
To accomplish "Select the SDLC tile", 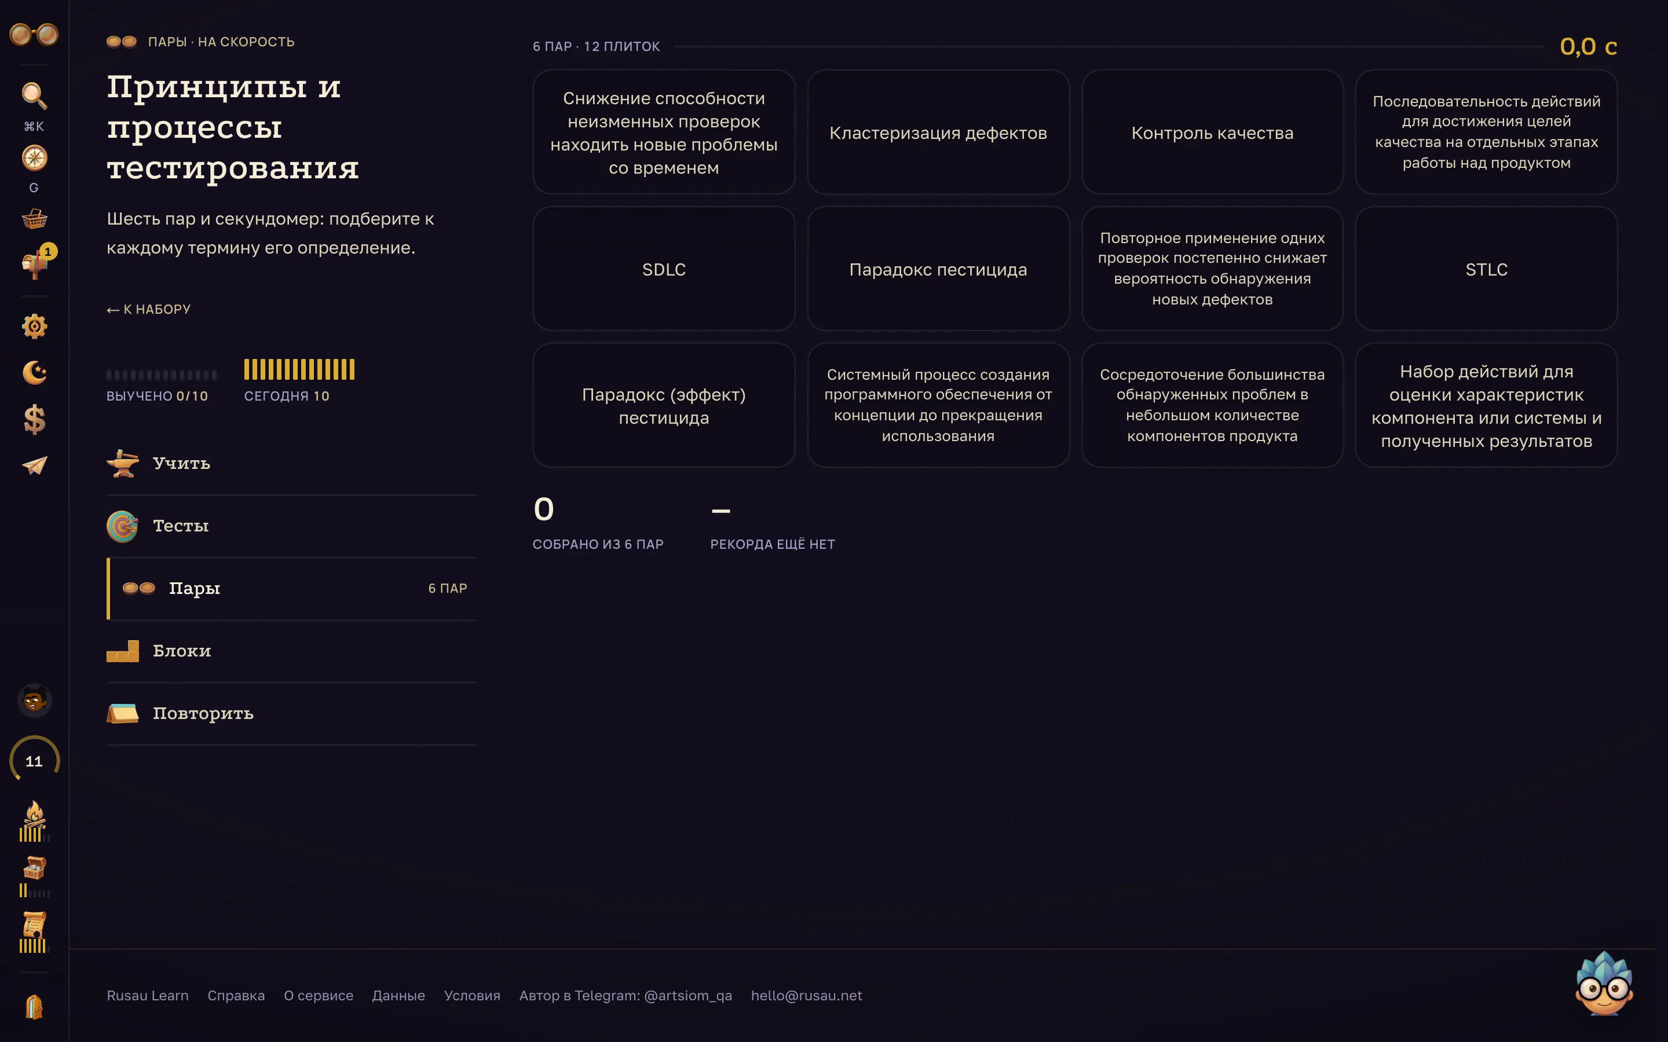I will (x=664, y=269).
